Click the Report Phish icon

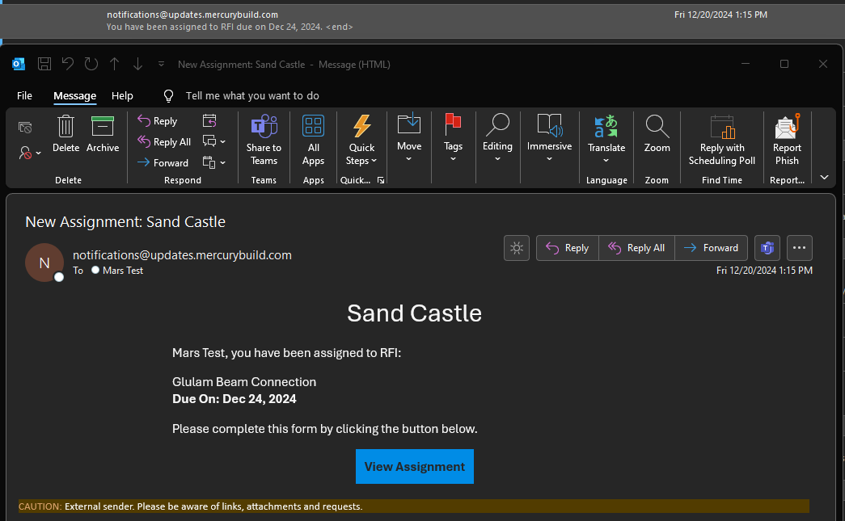[786, 128]
